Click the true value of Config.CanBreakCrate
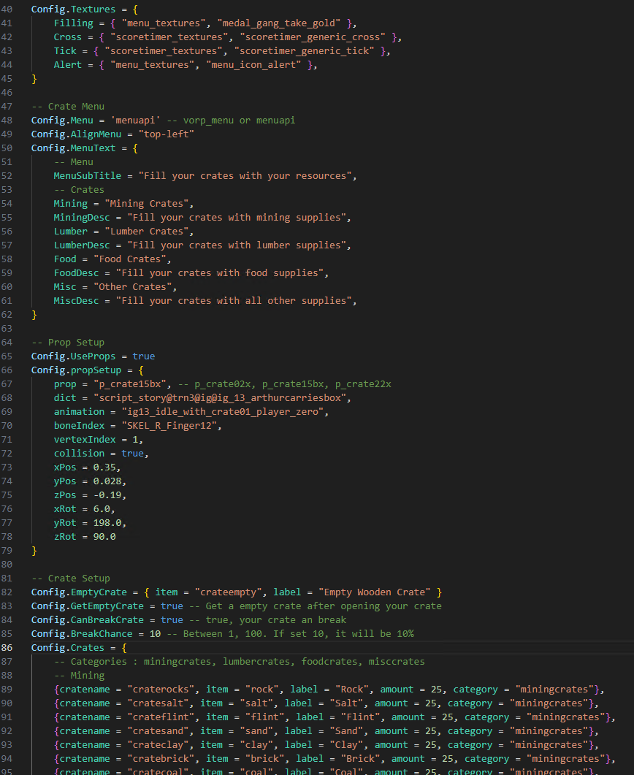The image size is (634, 775). pos(172,620)
